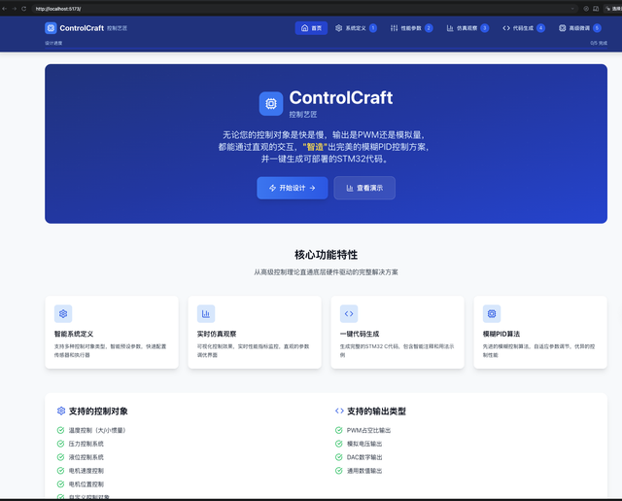Click check icon beside PWM占空比输出
The width and height of the screenshot is (622, 501).
[339, 430]
